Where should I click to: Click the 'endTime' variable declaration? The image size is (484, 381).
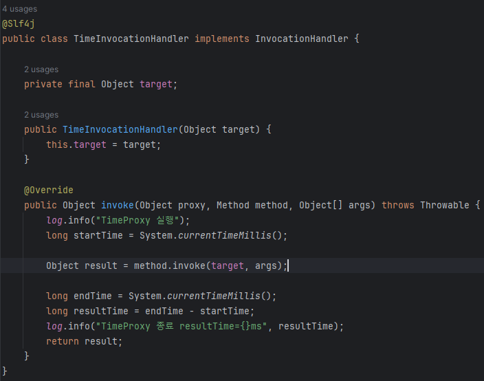93,296
